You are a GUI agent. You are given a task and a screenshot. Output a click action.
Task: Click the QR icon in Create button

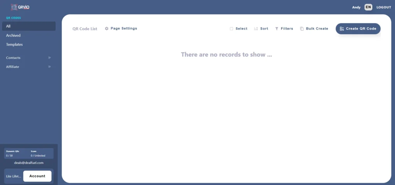tap(342, 28)
